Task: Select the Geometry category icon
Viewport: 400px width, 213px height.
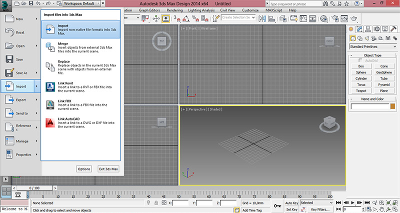Action: click(353, 38)
